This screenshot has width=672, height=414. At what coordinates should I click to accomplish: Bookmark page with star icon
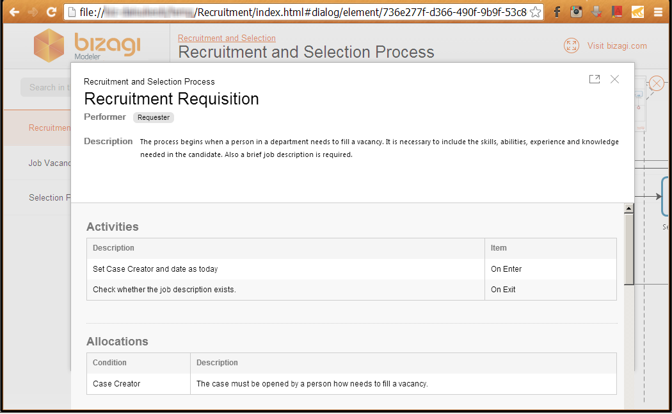click(x=535, y=12)
